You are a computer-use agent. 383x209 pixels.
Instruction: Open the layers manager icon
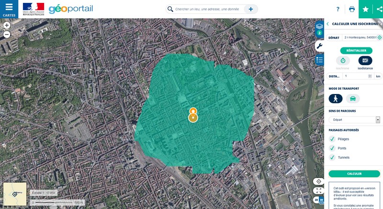click(319, 29)
